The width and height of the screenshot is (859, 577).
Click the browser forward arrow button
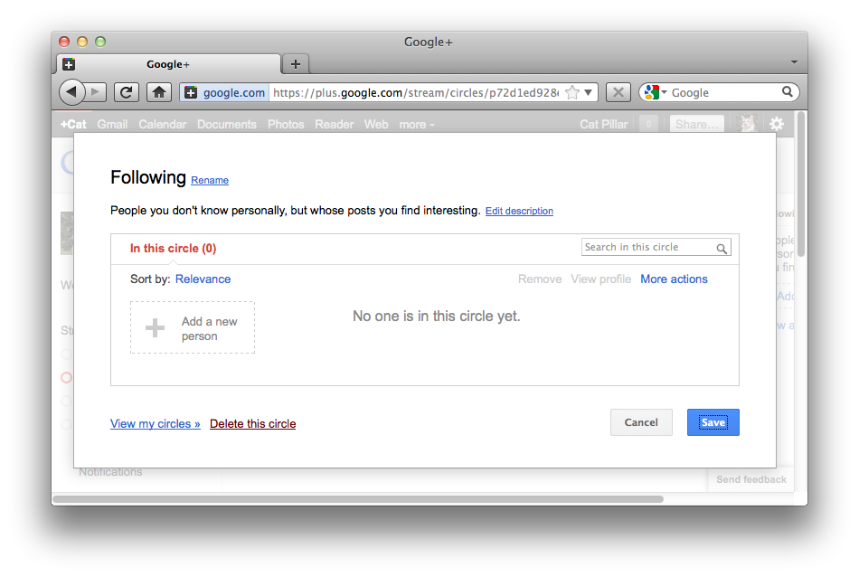[95, 92]
